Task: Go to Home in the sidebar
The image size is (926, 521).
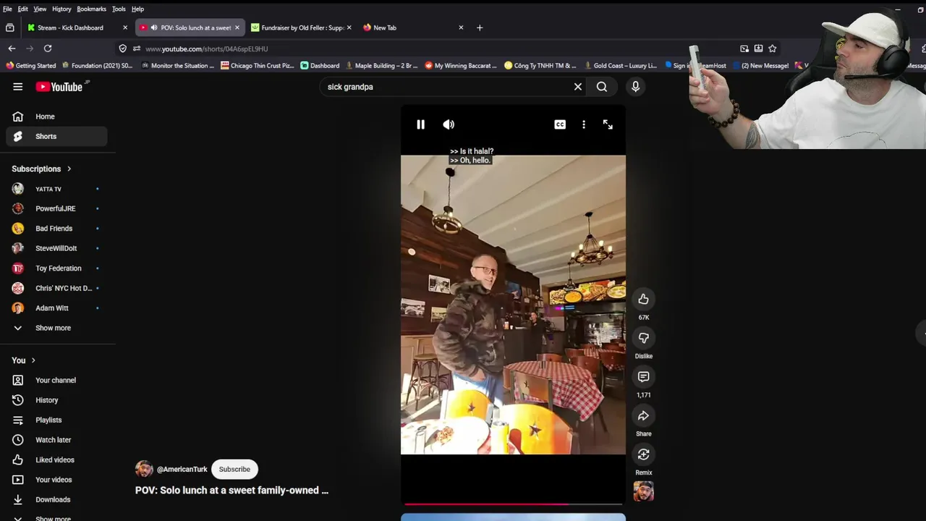Action: coord(56,117)
